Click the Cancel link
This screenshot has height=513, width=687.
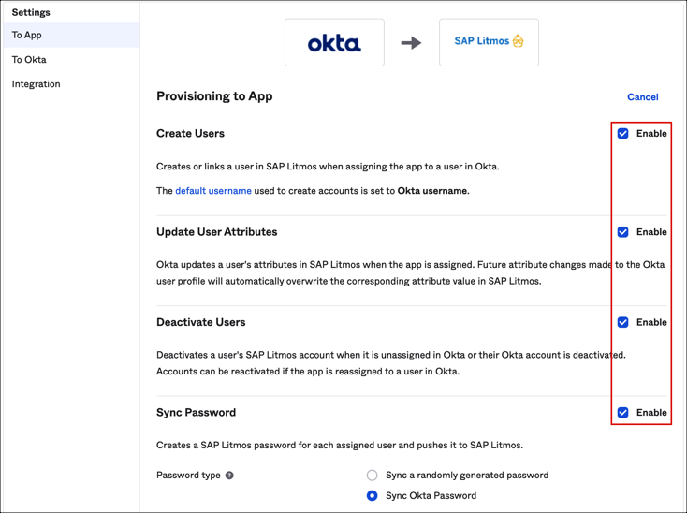(x=642, y=97)
